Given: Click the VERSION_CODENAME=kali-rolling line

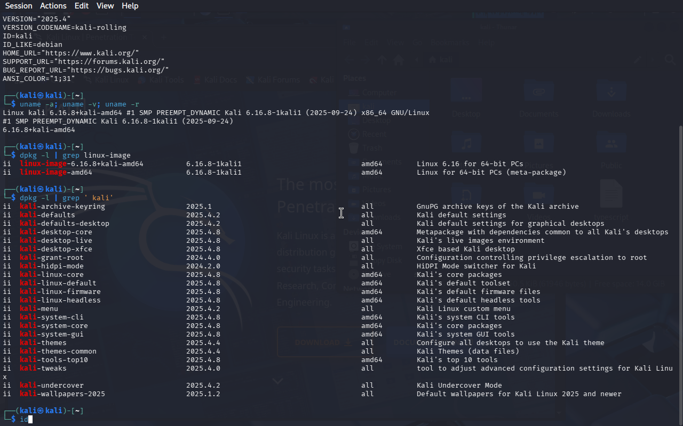Looking at the screenshot, I should [x=64, y=27].
